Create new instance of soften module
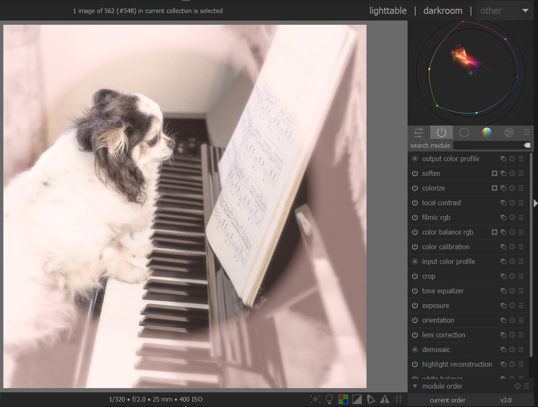Viewport: 538px width, 407px height. click(x=503, y=173)
